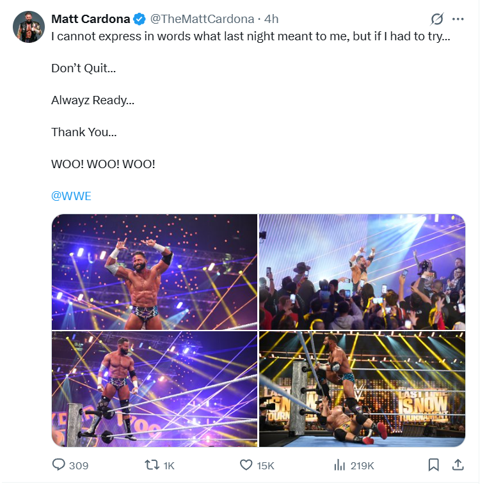Open view analytics bar chart icon
This screenshot has width=487, height=484.
click(340, 465)
